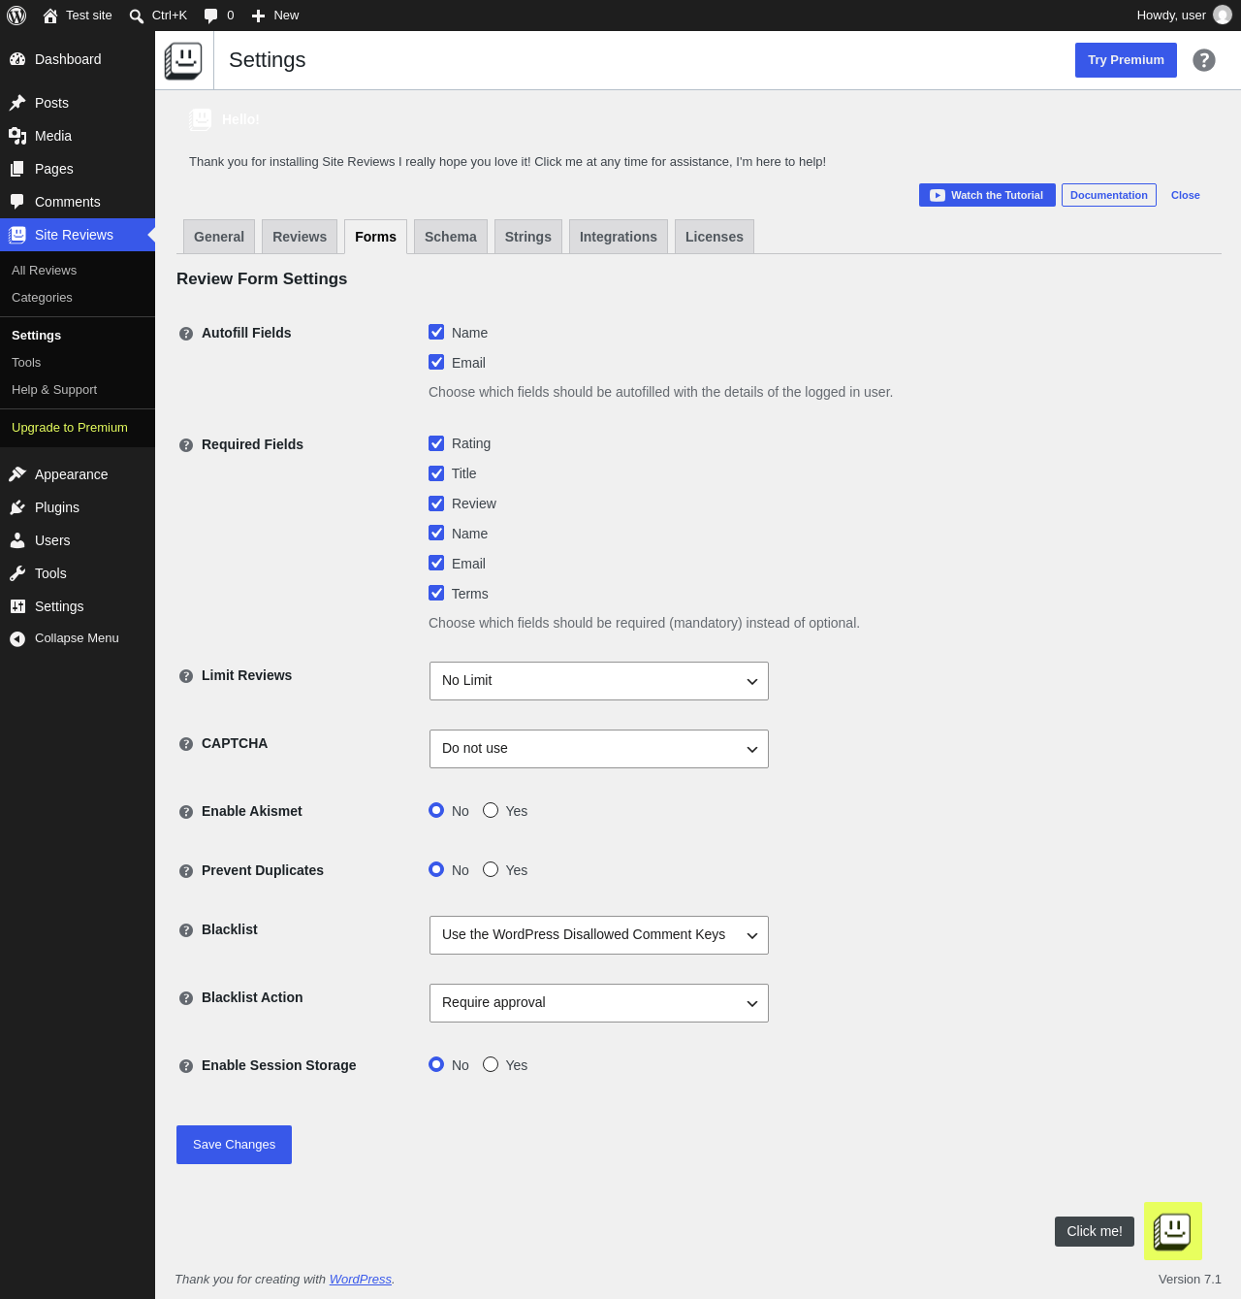Switch to the Strings tab
This screenshot has height=1299, width=1241.
pos(528,237)
